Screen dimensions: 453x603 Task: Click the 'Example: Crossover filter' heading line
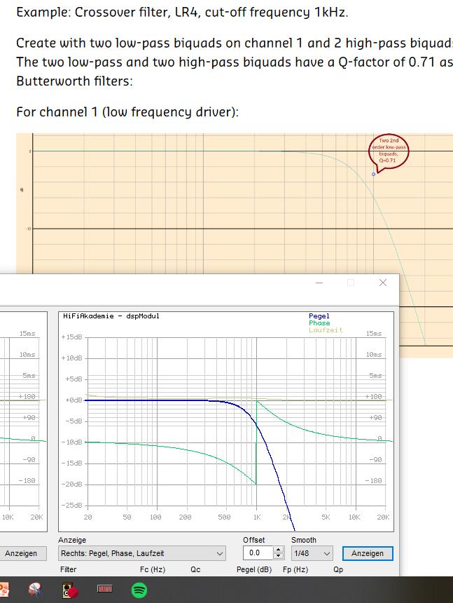point(182,13)
